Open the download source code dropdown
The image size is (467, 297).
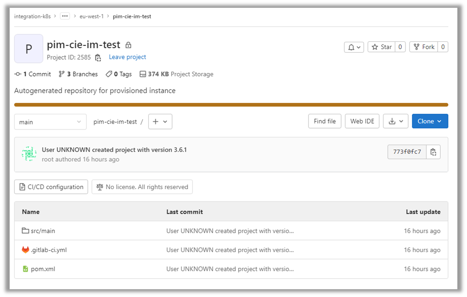pos(395,121)
